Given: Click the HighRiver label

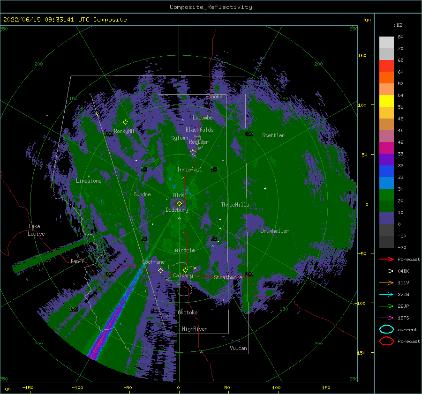Looking at the screenshot, I should pos(195,329).
